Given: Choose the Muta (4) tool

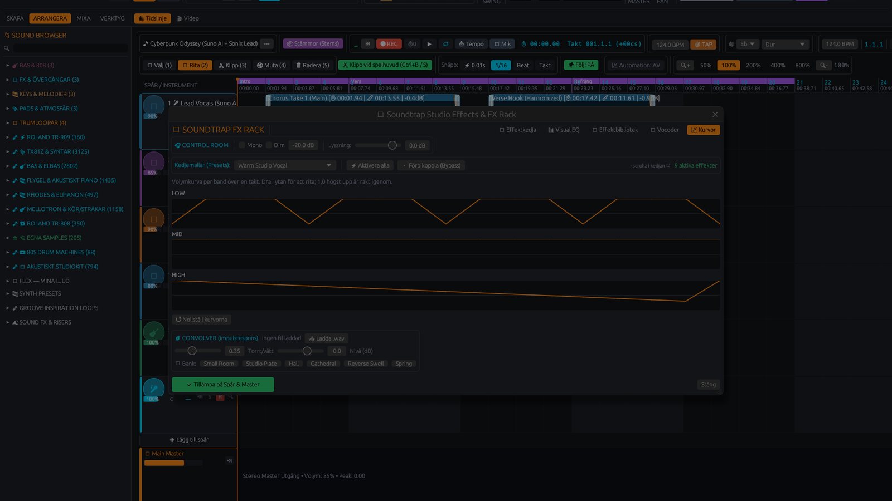Looking at the screenshot, I should [272, 65].
